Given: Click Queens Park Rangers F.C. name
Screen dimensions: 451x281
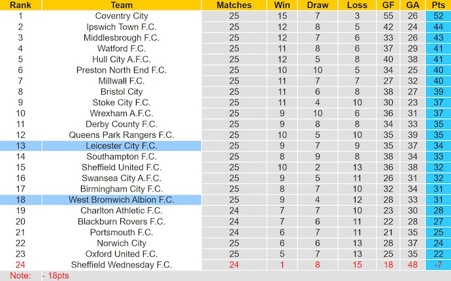Looking at the screenshot, I should 121,135.
